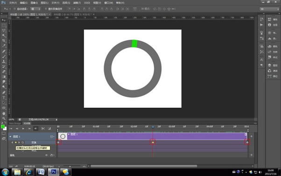Select the Eyedropper tool
Image resolution: width=281 pixels, height=176 pixels.
click(x=4, y=46)
